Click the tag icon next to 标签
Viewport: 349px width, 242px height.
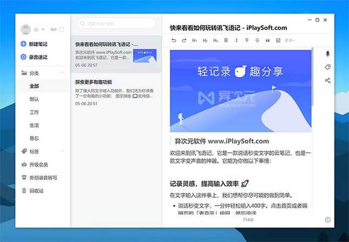(x=24, y=151)
